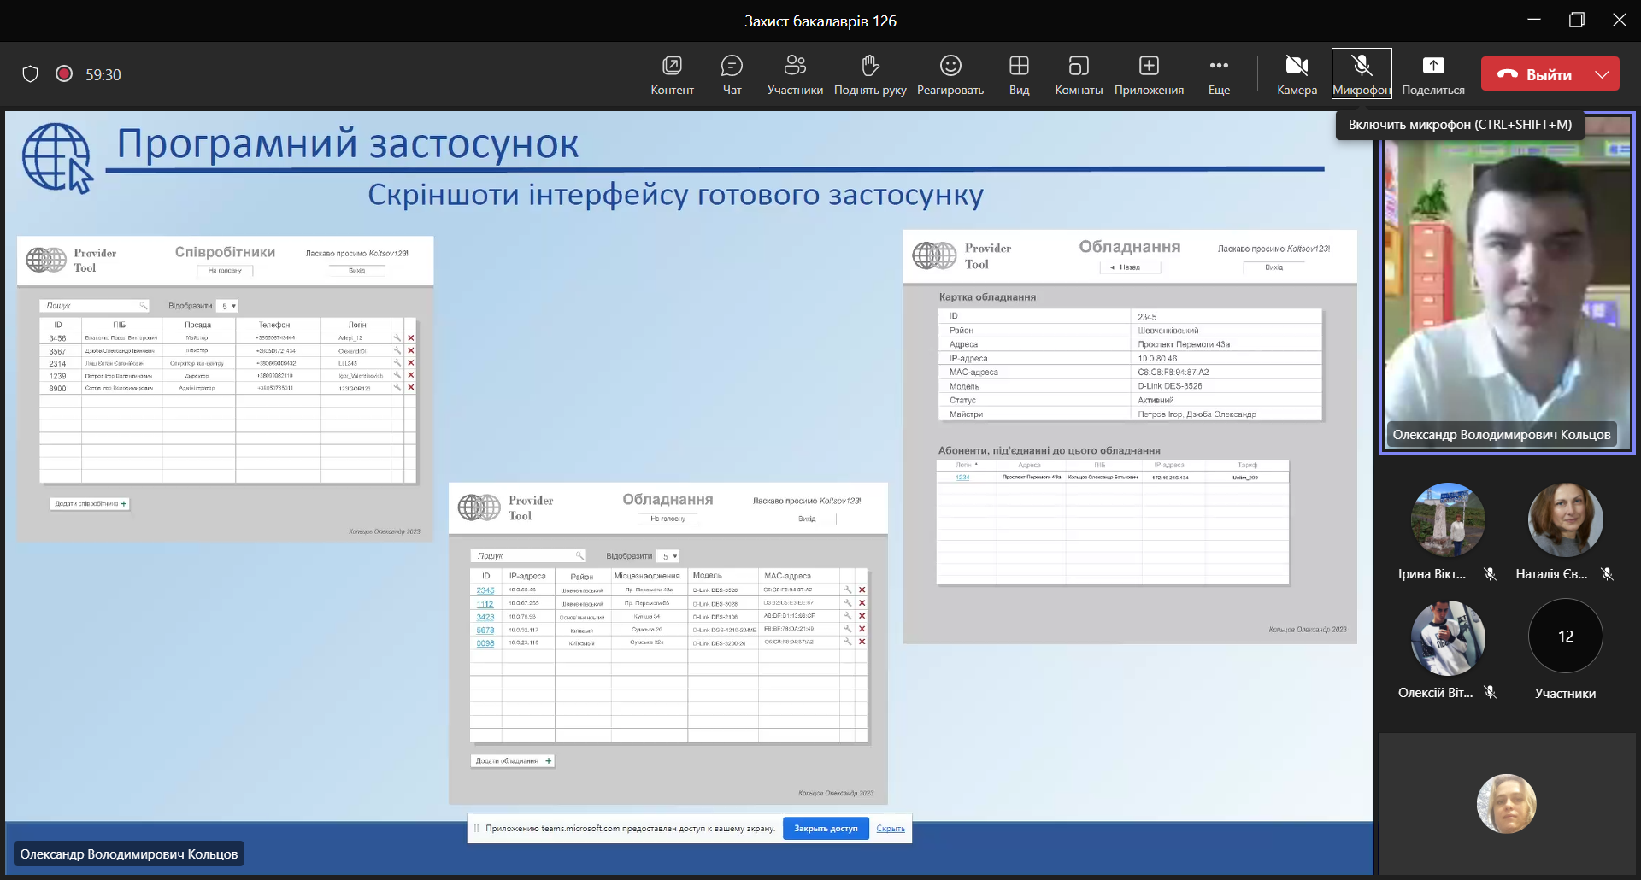
Task: Select Олександр Кольцов video tile
Action: [x=1506, y=282]
